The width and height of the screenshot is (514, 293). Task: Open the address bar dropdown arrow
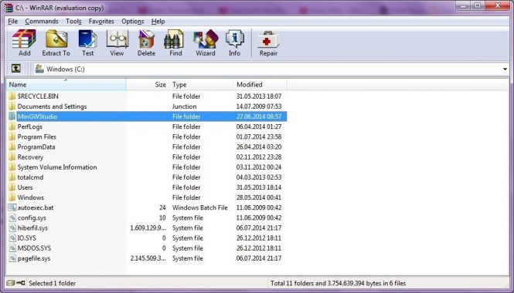pos(505,69)
